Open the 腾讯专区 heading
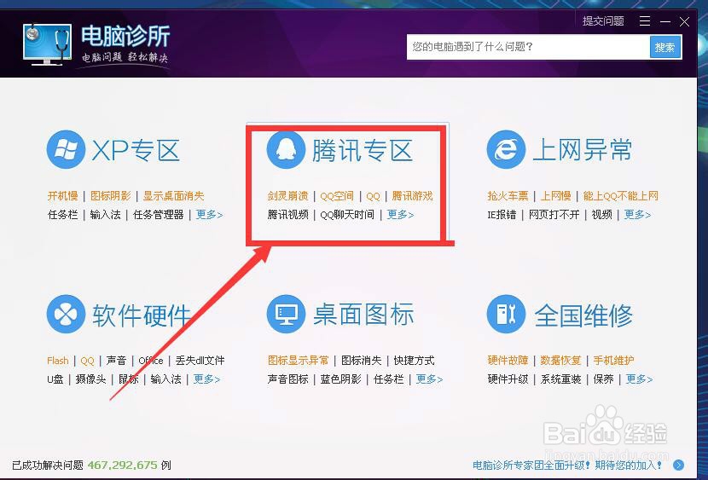Image resolution: width=708 pixels, height=480 pixels. (363, 151)
